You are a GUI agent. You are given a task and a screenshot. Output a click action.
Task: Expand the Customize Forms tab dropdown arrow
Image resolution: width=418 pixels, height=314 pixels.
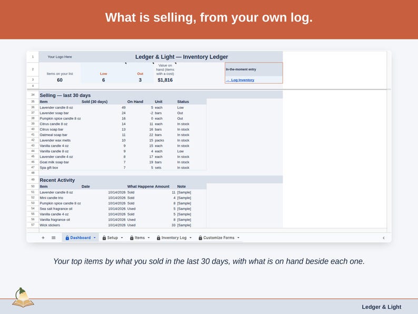click(x=238, y=238)
